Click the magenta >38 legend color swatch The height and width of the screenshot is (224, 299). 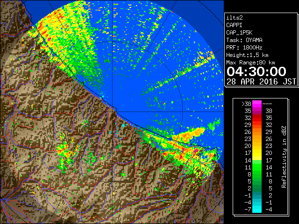[257, 104]
